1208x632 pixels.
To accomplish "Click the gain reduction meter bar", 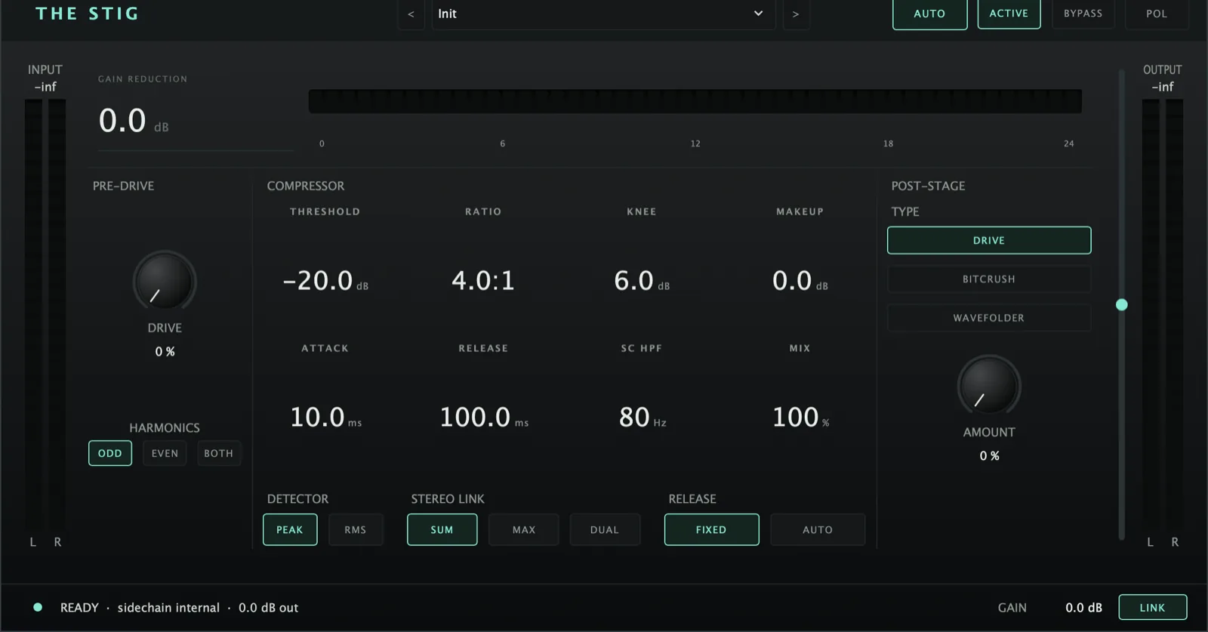I will click(695, 101).
